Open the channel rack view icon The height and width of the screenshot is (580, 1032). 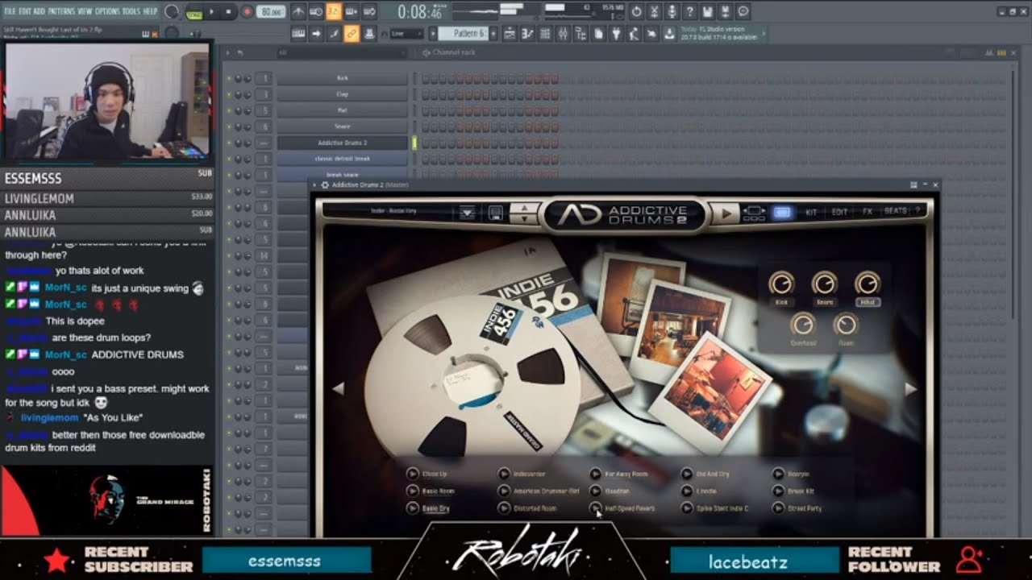pyautogui.click(x=545, y=34)
